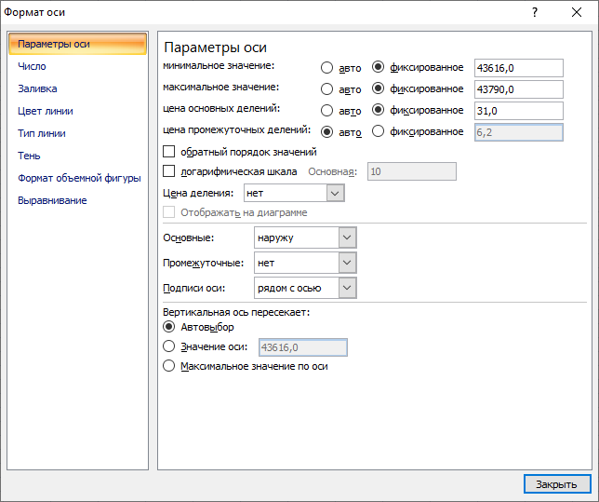The image size is (599, 502).
Task: Open the 'Заливка' section
Action: pos(37,88)
